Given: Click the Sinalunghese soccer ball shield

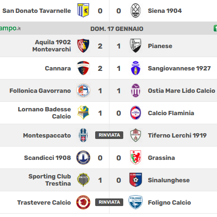Looking at the screenshot, I should coord(136,180).
